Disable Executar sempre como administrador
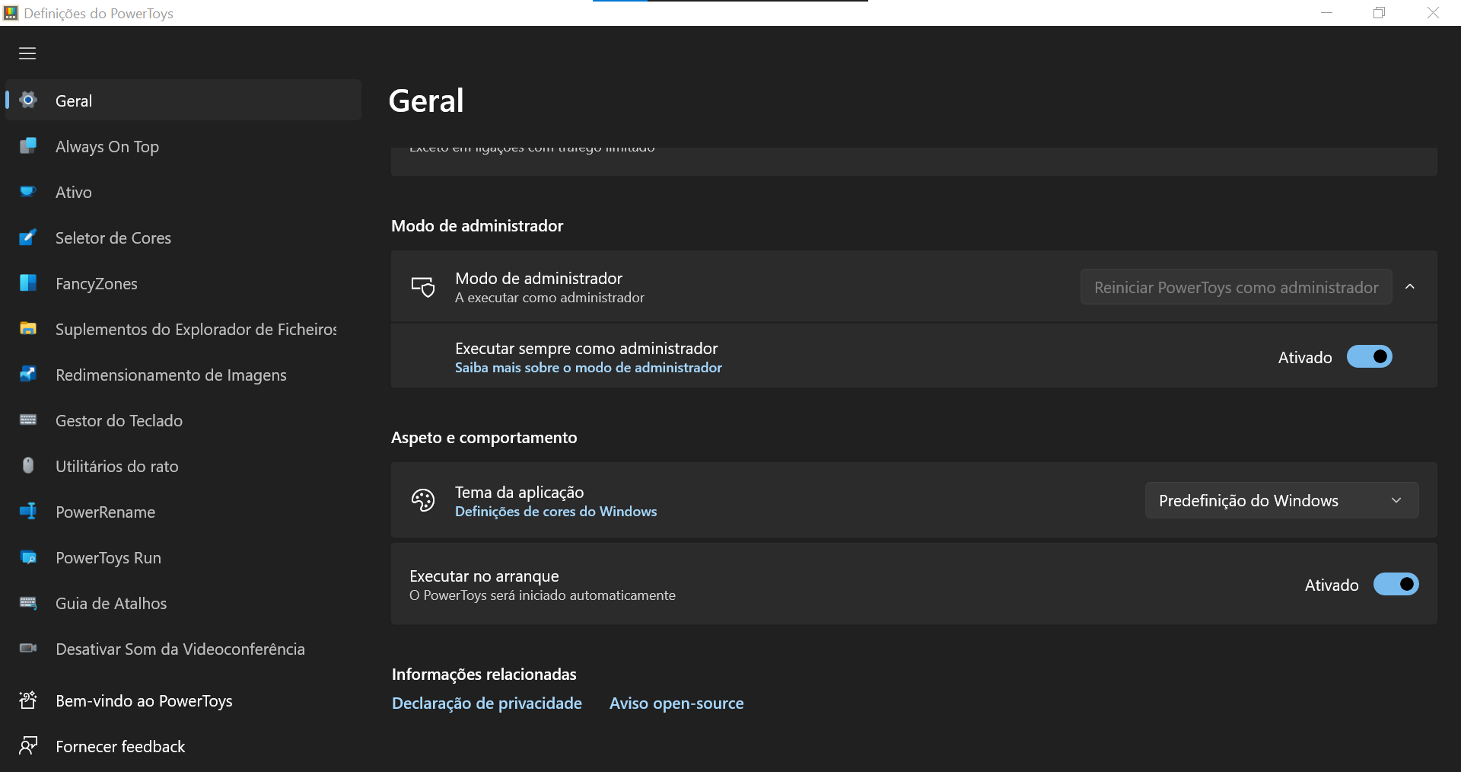Image resolution: width=1461 pixels, height=772 pixels. tap(1370, 356)
